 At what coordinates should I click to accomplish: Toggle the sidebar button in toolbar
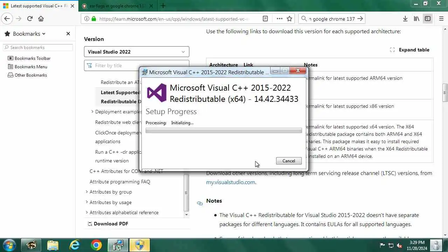(428, 19)
